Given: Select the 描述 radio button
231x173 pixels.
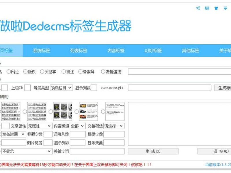Looking at the screenshot, I should pyautogui.click(x=64, y=72).
